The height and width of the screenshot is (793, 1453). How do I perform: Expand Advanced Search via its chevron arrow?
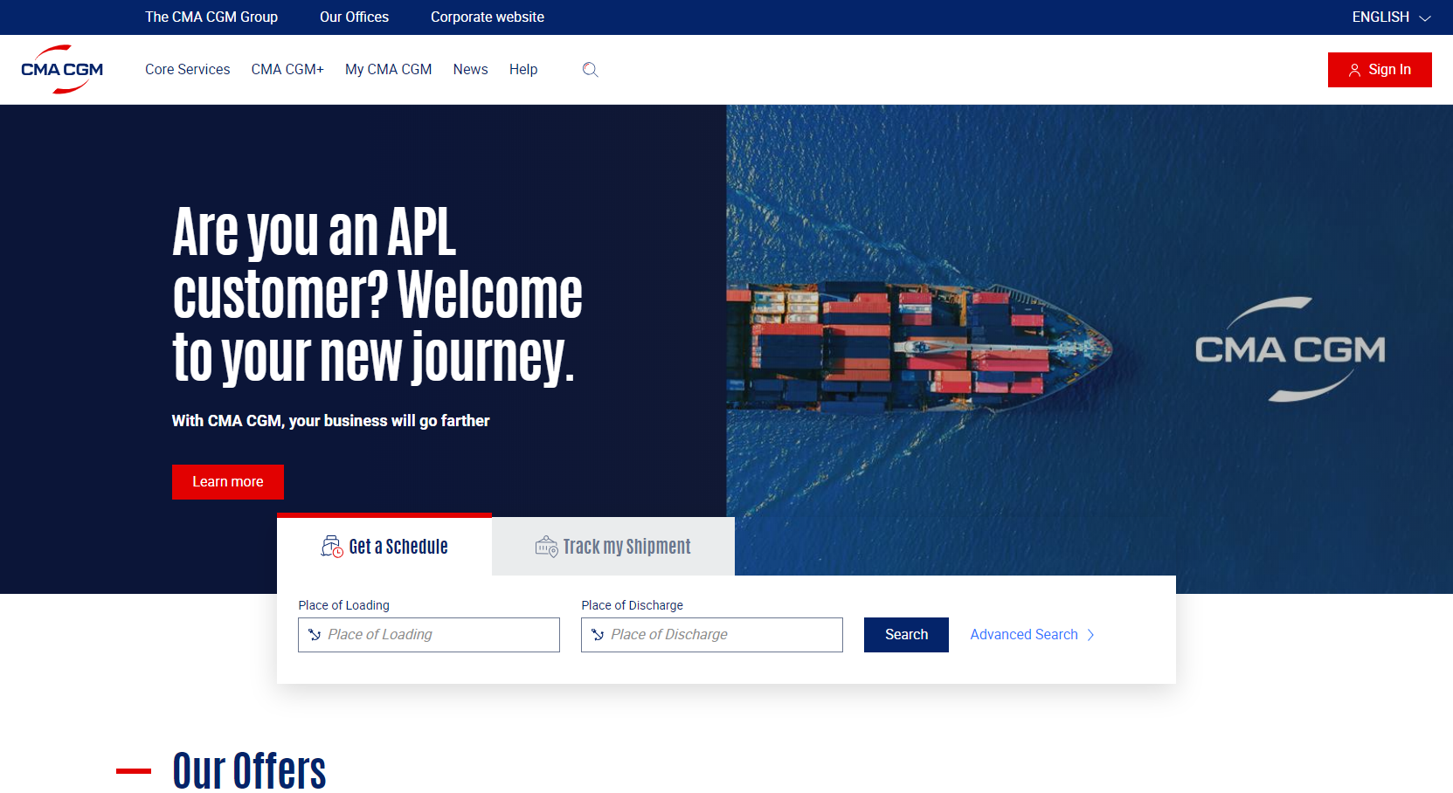coord(1092,635)
